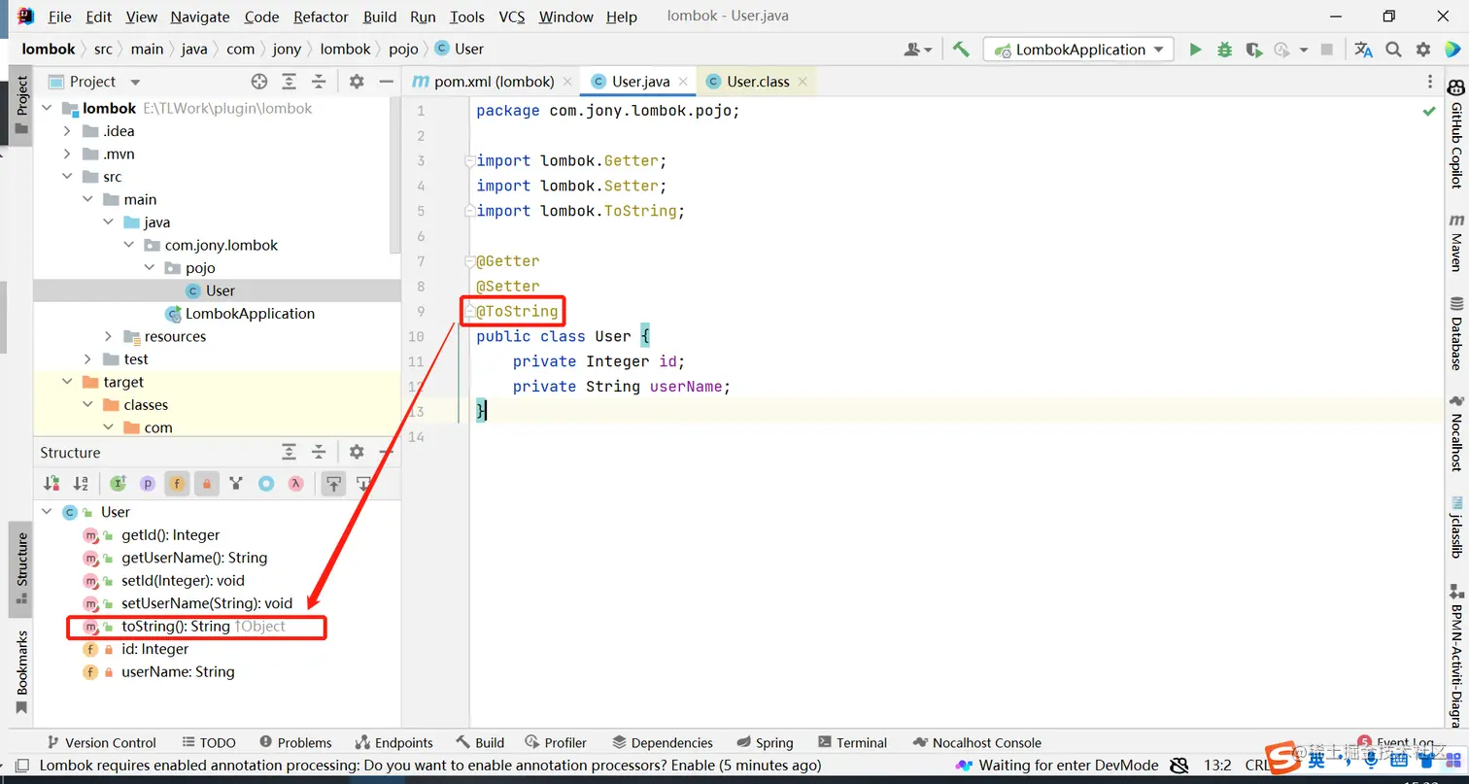Viewport: 1469px width, 784px height.
Task: Click the green inspection checkmark in editor
Action: point(1429,111)
